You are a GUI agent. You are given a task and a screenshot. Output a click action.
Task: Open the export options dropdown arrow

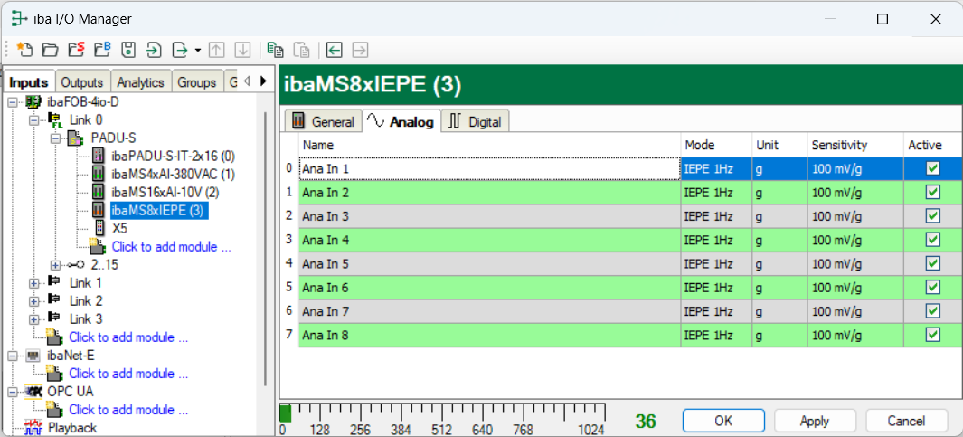pyautogui.click(x=197, y=51)
